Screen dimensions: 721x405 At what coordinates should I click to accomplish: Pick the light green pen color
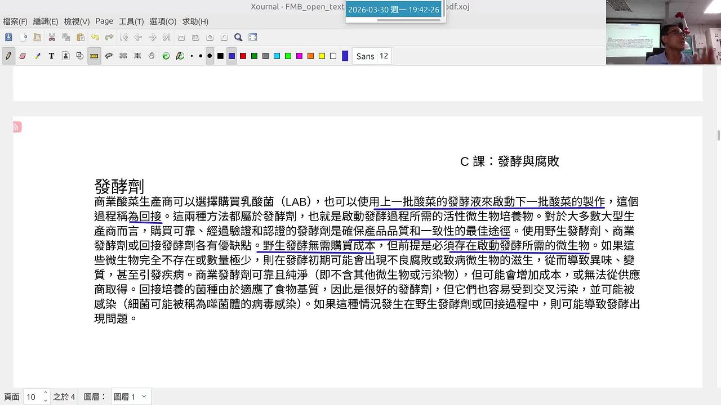[x=288, y=56]
